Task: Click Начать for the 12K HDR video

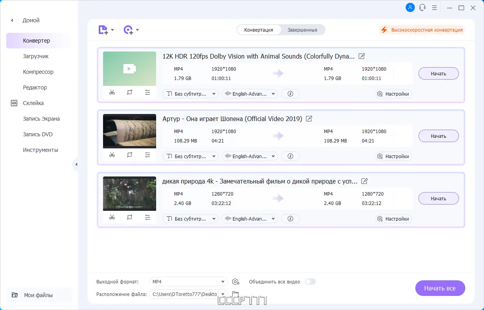Action: coord(439,73)
